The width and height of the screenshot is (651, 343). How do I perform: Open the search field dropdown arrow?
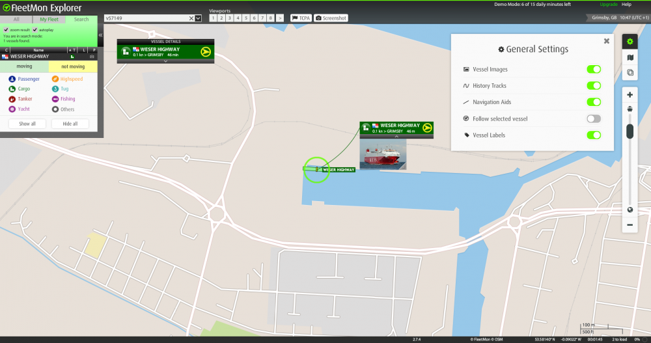198,18
